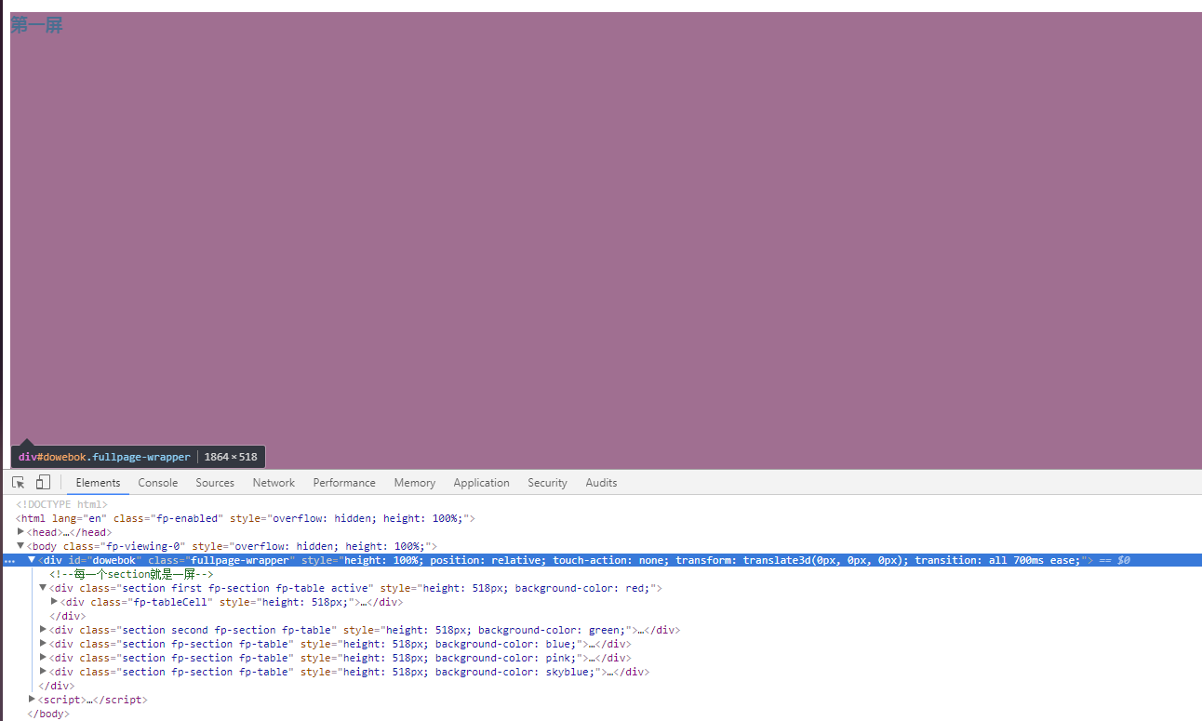Expand the fp-tableCell div node

coord(54,601)
